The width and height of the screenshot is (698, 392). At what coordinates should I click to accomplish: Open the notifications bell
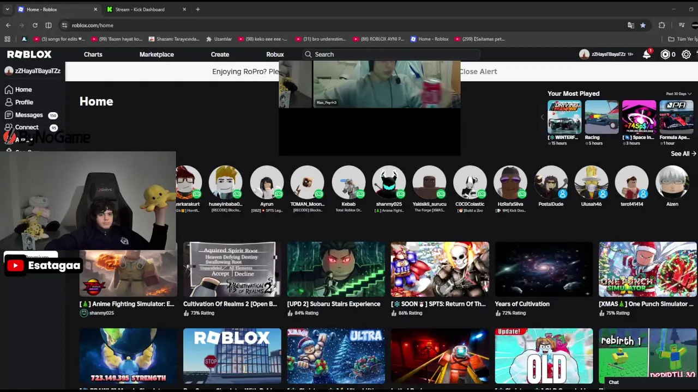(x=647, y=54)
